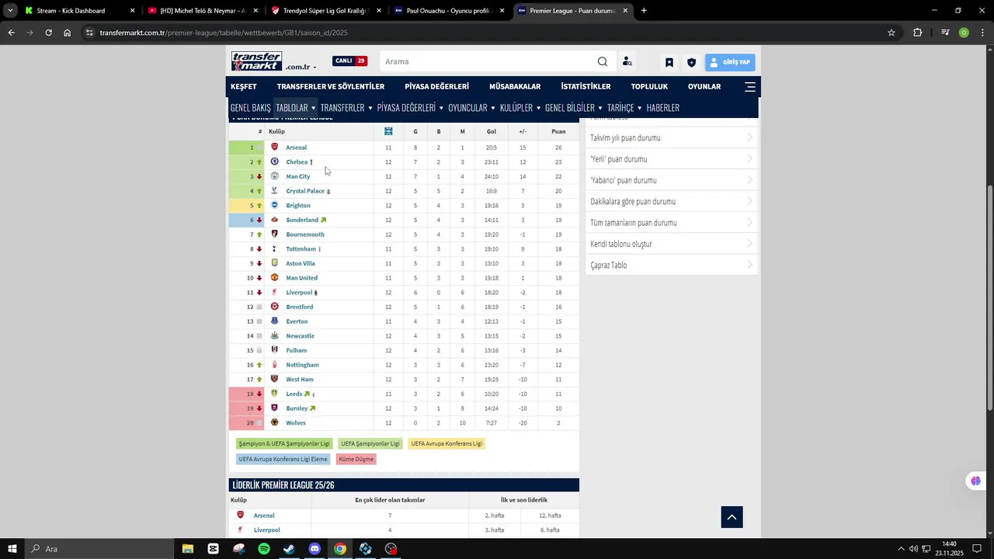This screenshot has height=559, width=994.
Task: Switch to the Stream - Kick Dashboard tab
Action: click(79, 11)
